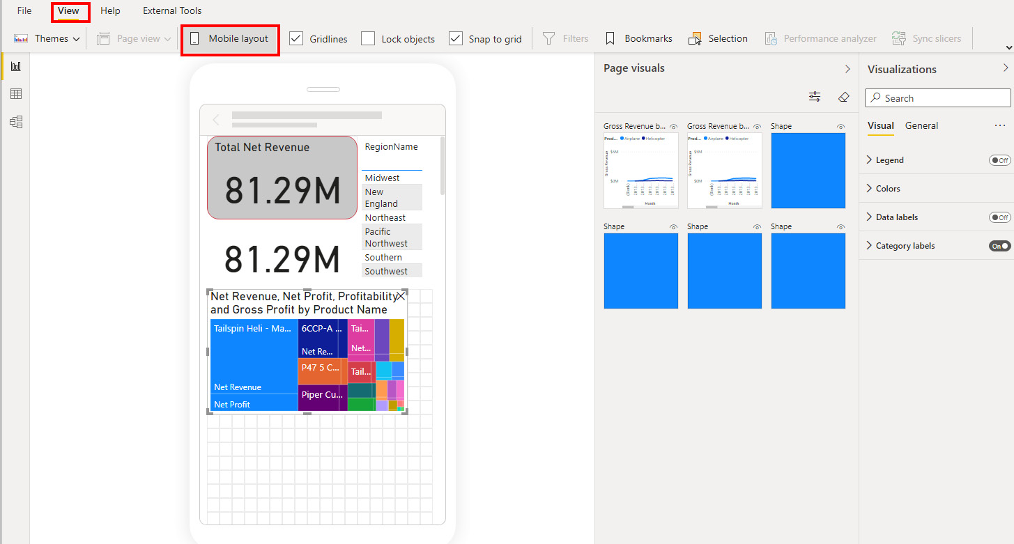Remove treemap visual with X icon
The width and height of the screenshot is (1014, 544).
click(x=401, y=296)
